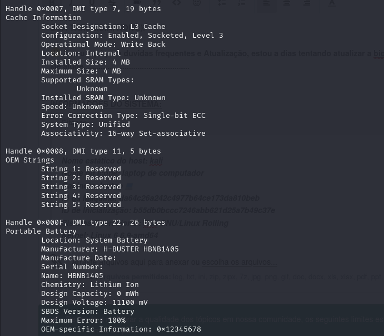384x336 pixels.
Task: Insert a quote block from toolbar
Action: 157,2
